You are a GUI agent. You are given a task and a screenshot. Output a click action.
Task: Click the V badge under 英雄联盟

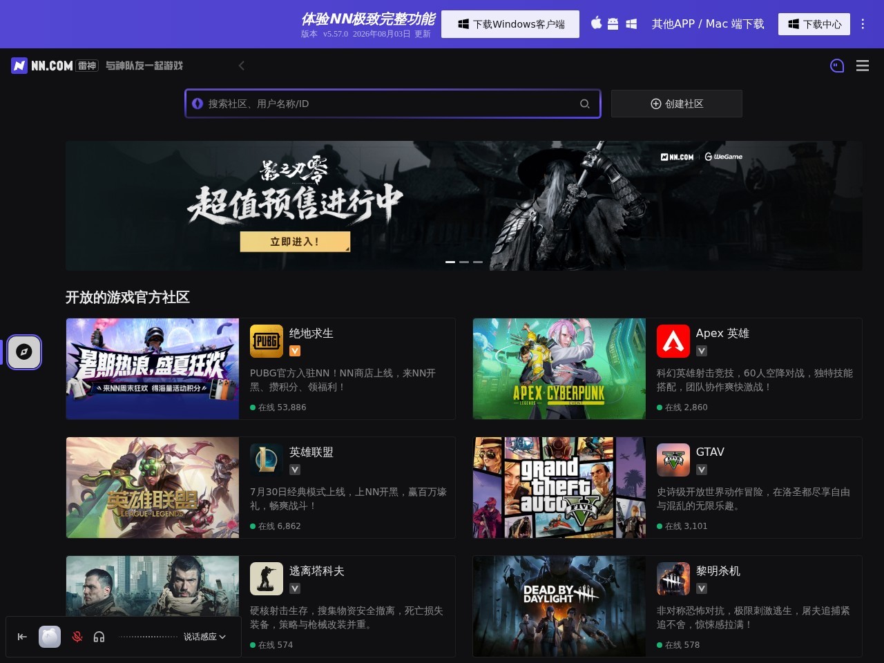coord(295,470)
